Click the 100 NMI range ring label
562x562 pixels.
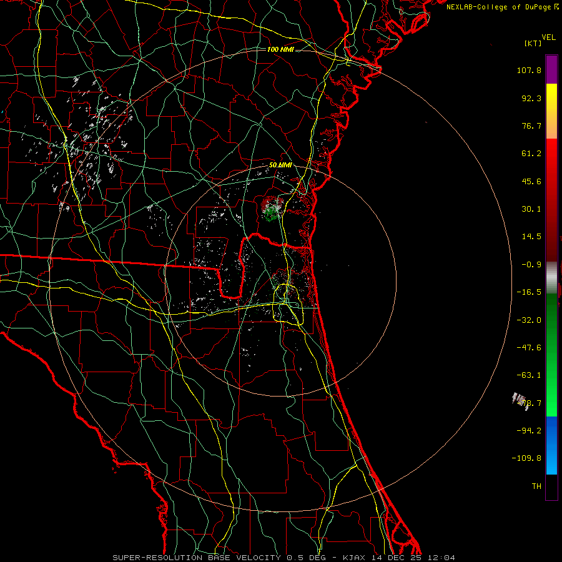tap(280, 49)
